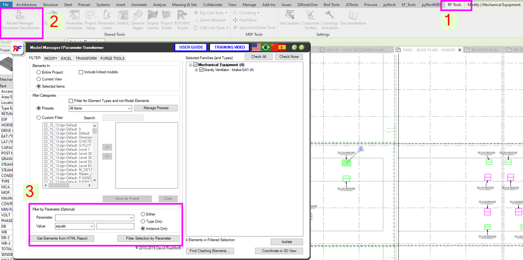Click the Manage Presets button

[156, 108]
